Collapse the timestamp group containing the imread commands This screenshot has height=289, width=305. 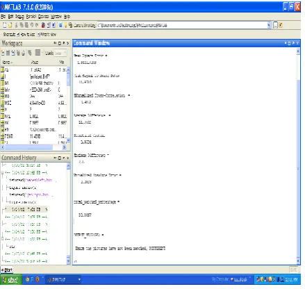3,172
